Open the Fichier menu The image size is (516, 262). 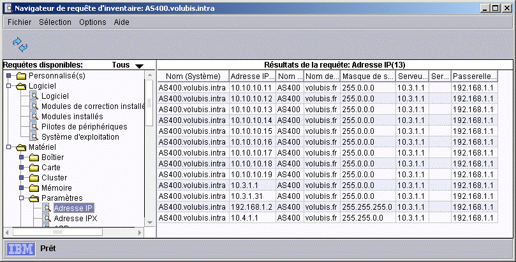19,22
